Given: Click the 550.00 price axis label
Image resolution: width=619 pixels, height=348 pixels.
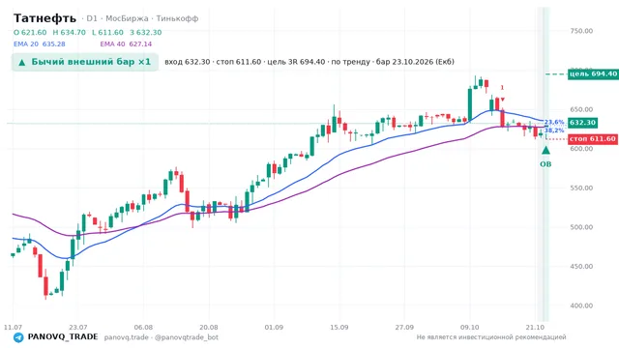Looking at the screenshot, I should click(x=581, y=188).
